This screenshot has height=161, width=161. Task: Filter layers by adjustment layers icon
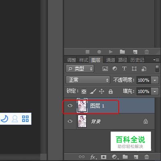click(115, 69)
